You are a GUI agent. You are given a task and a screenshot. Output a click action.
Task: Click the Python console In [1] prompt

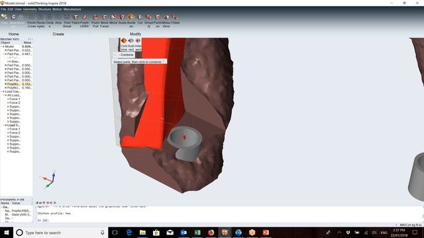coord(42,220)
